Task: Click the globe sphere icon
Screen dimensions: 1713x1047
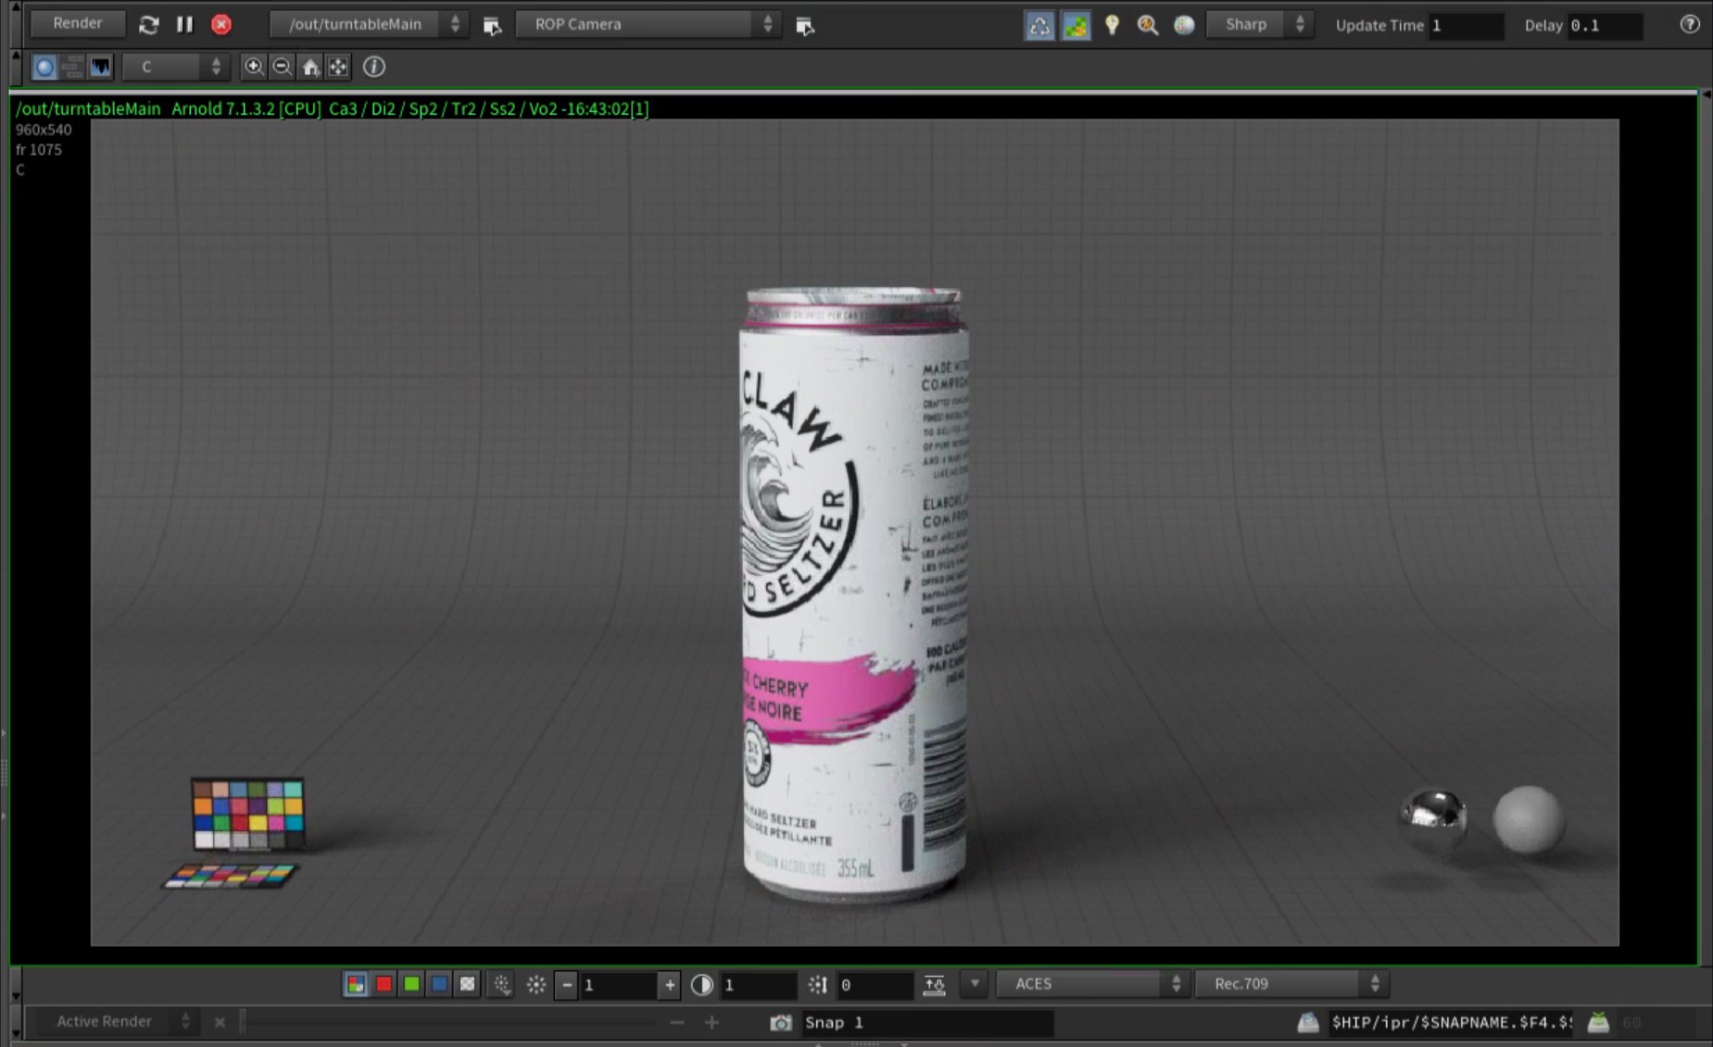Action: [1184, 25]
